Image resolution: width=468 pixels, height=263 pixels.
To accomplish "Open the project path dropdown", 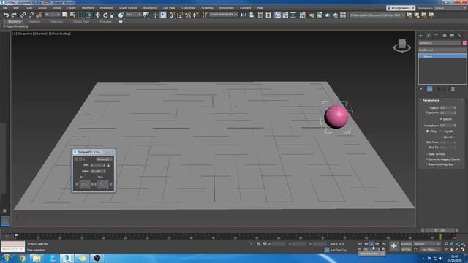I will point(377,15).
